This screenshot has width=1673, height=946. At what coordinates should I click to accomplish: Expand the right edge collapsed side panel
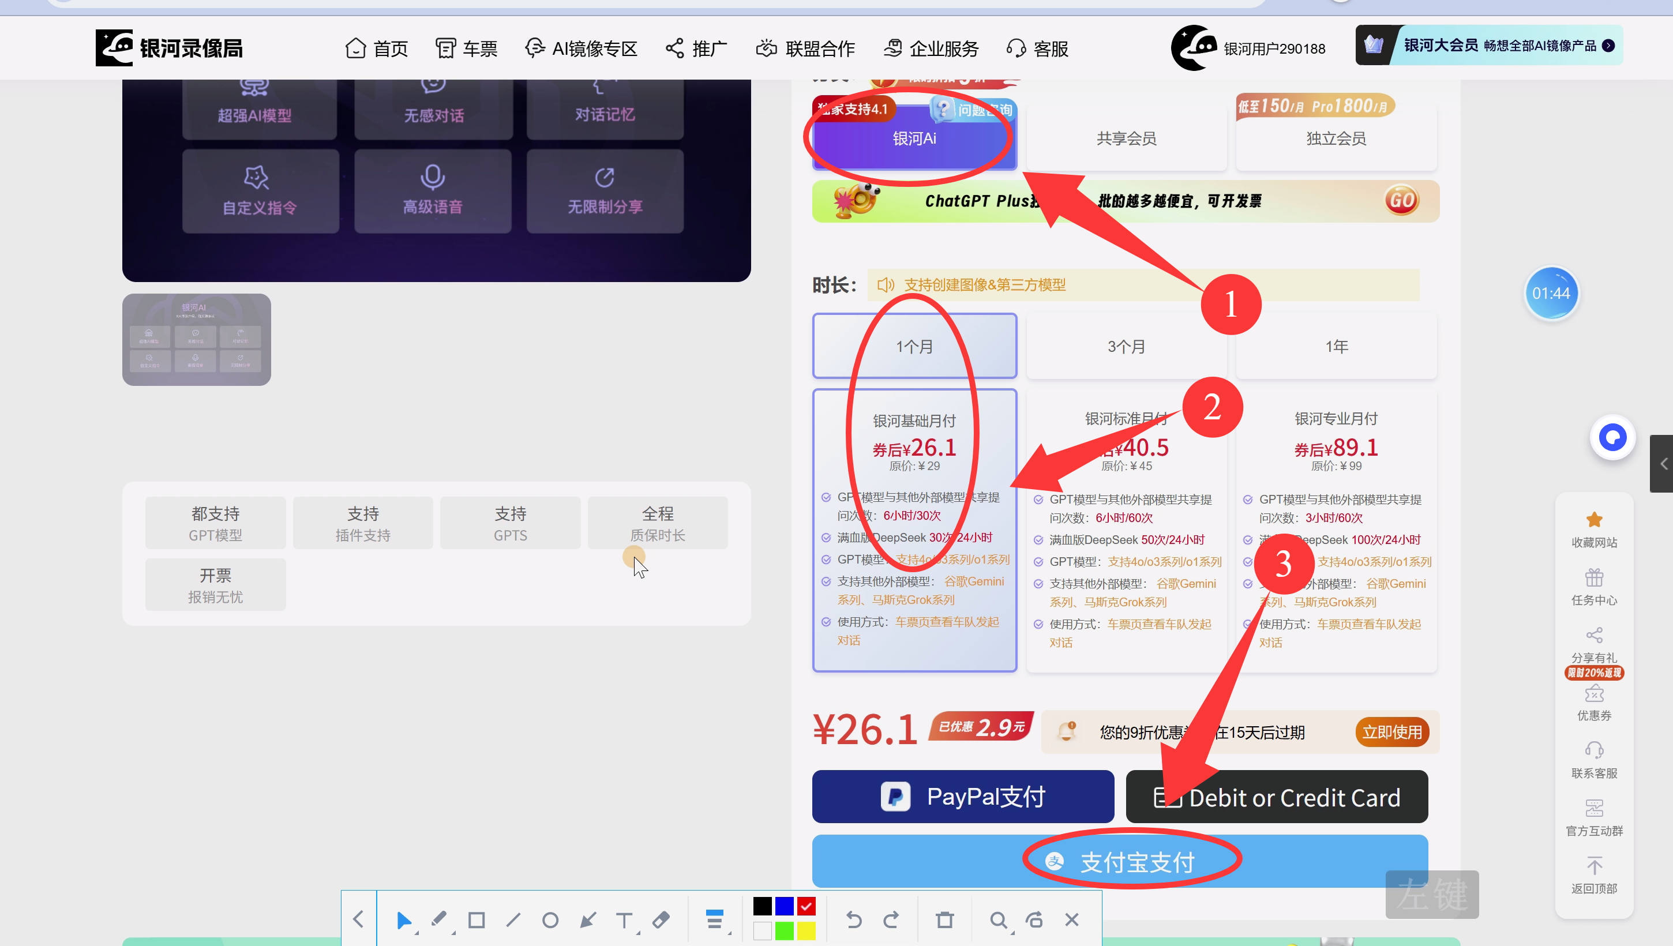pyautogui.click(x=1662, y=463)
